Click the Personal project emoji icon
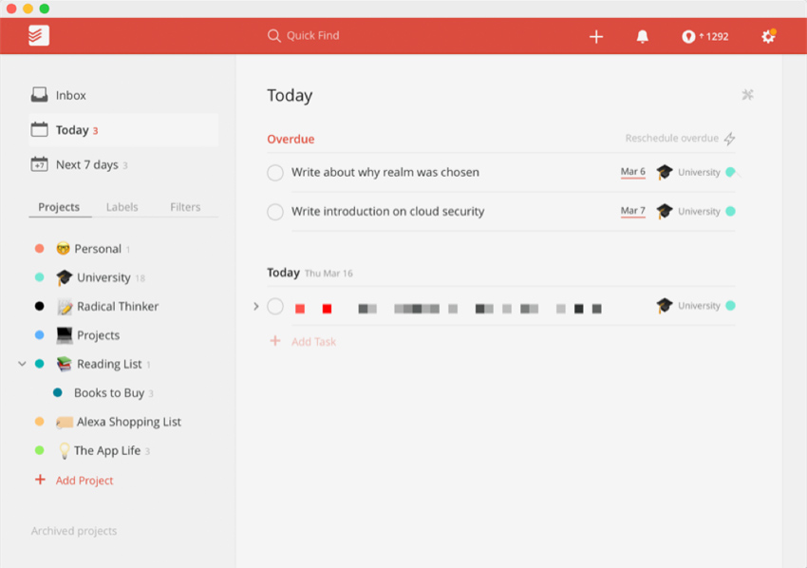 point(63,249)
